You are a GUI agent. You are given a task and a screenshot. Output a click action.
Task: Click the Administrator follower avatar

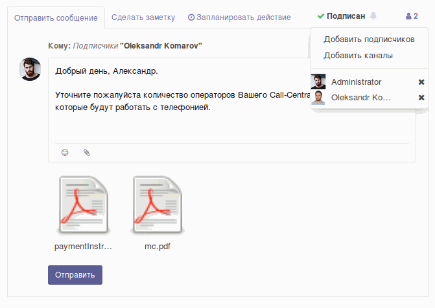[318, 82]
